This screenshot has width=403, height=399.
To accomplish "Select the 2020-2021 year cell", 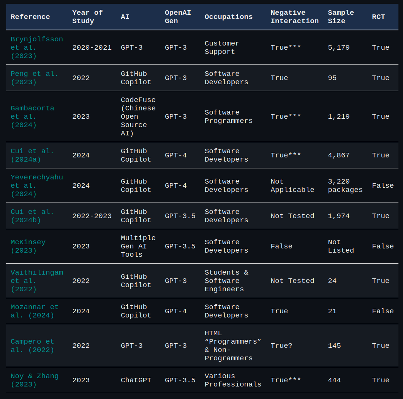I will (92, 47).
